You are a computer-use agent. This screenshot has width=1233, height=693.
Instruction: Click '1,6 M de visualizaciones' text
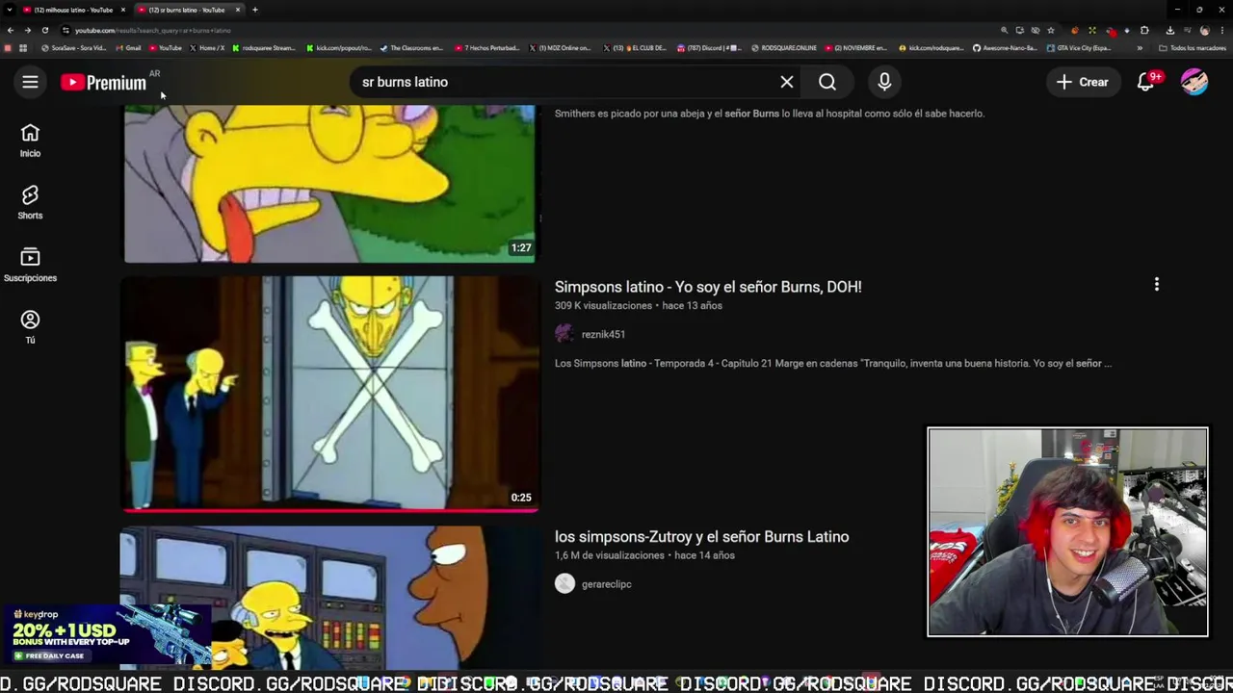click(609, 555)
